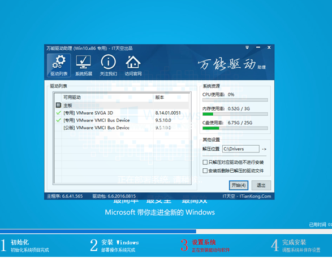The width and height of the screenshot is (332, 262).
Task: Click version 8.14.01.0051 cell
Action: [x=168, y=113]
